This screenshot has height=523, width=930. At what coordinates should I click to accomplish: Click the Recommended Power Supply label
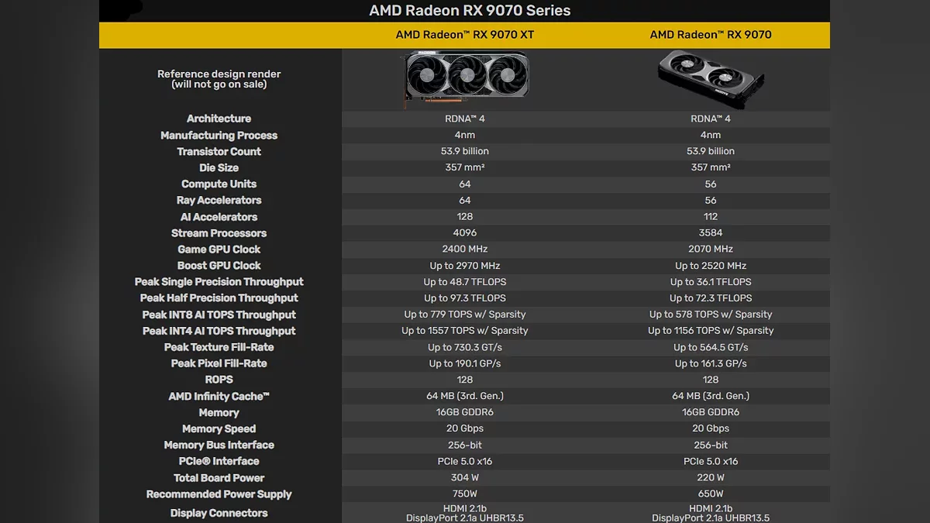click(219, 494)
